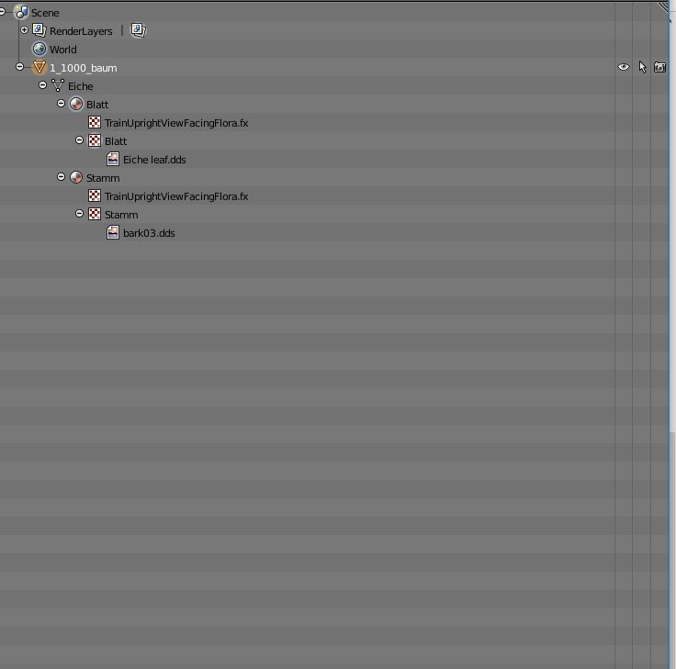Viewport: 676px width, 669px height.
Task: Collapse the Stamm material
Action: click(x=61, y=177)
